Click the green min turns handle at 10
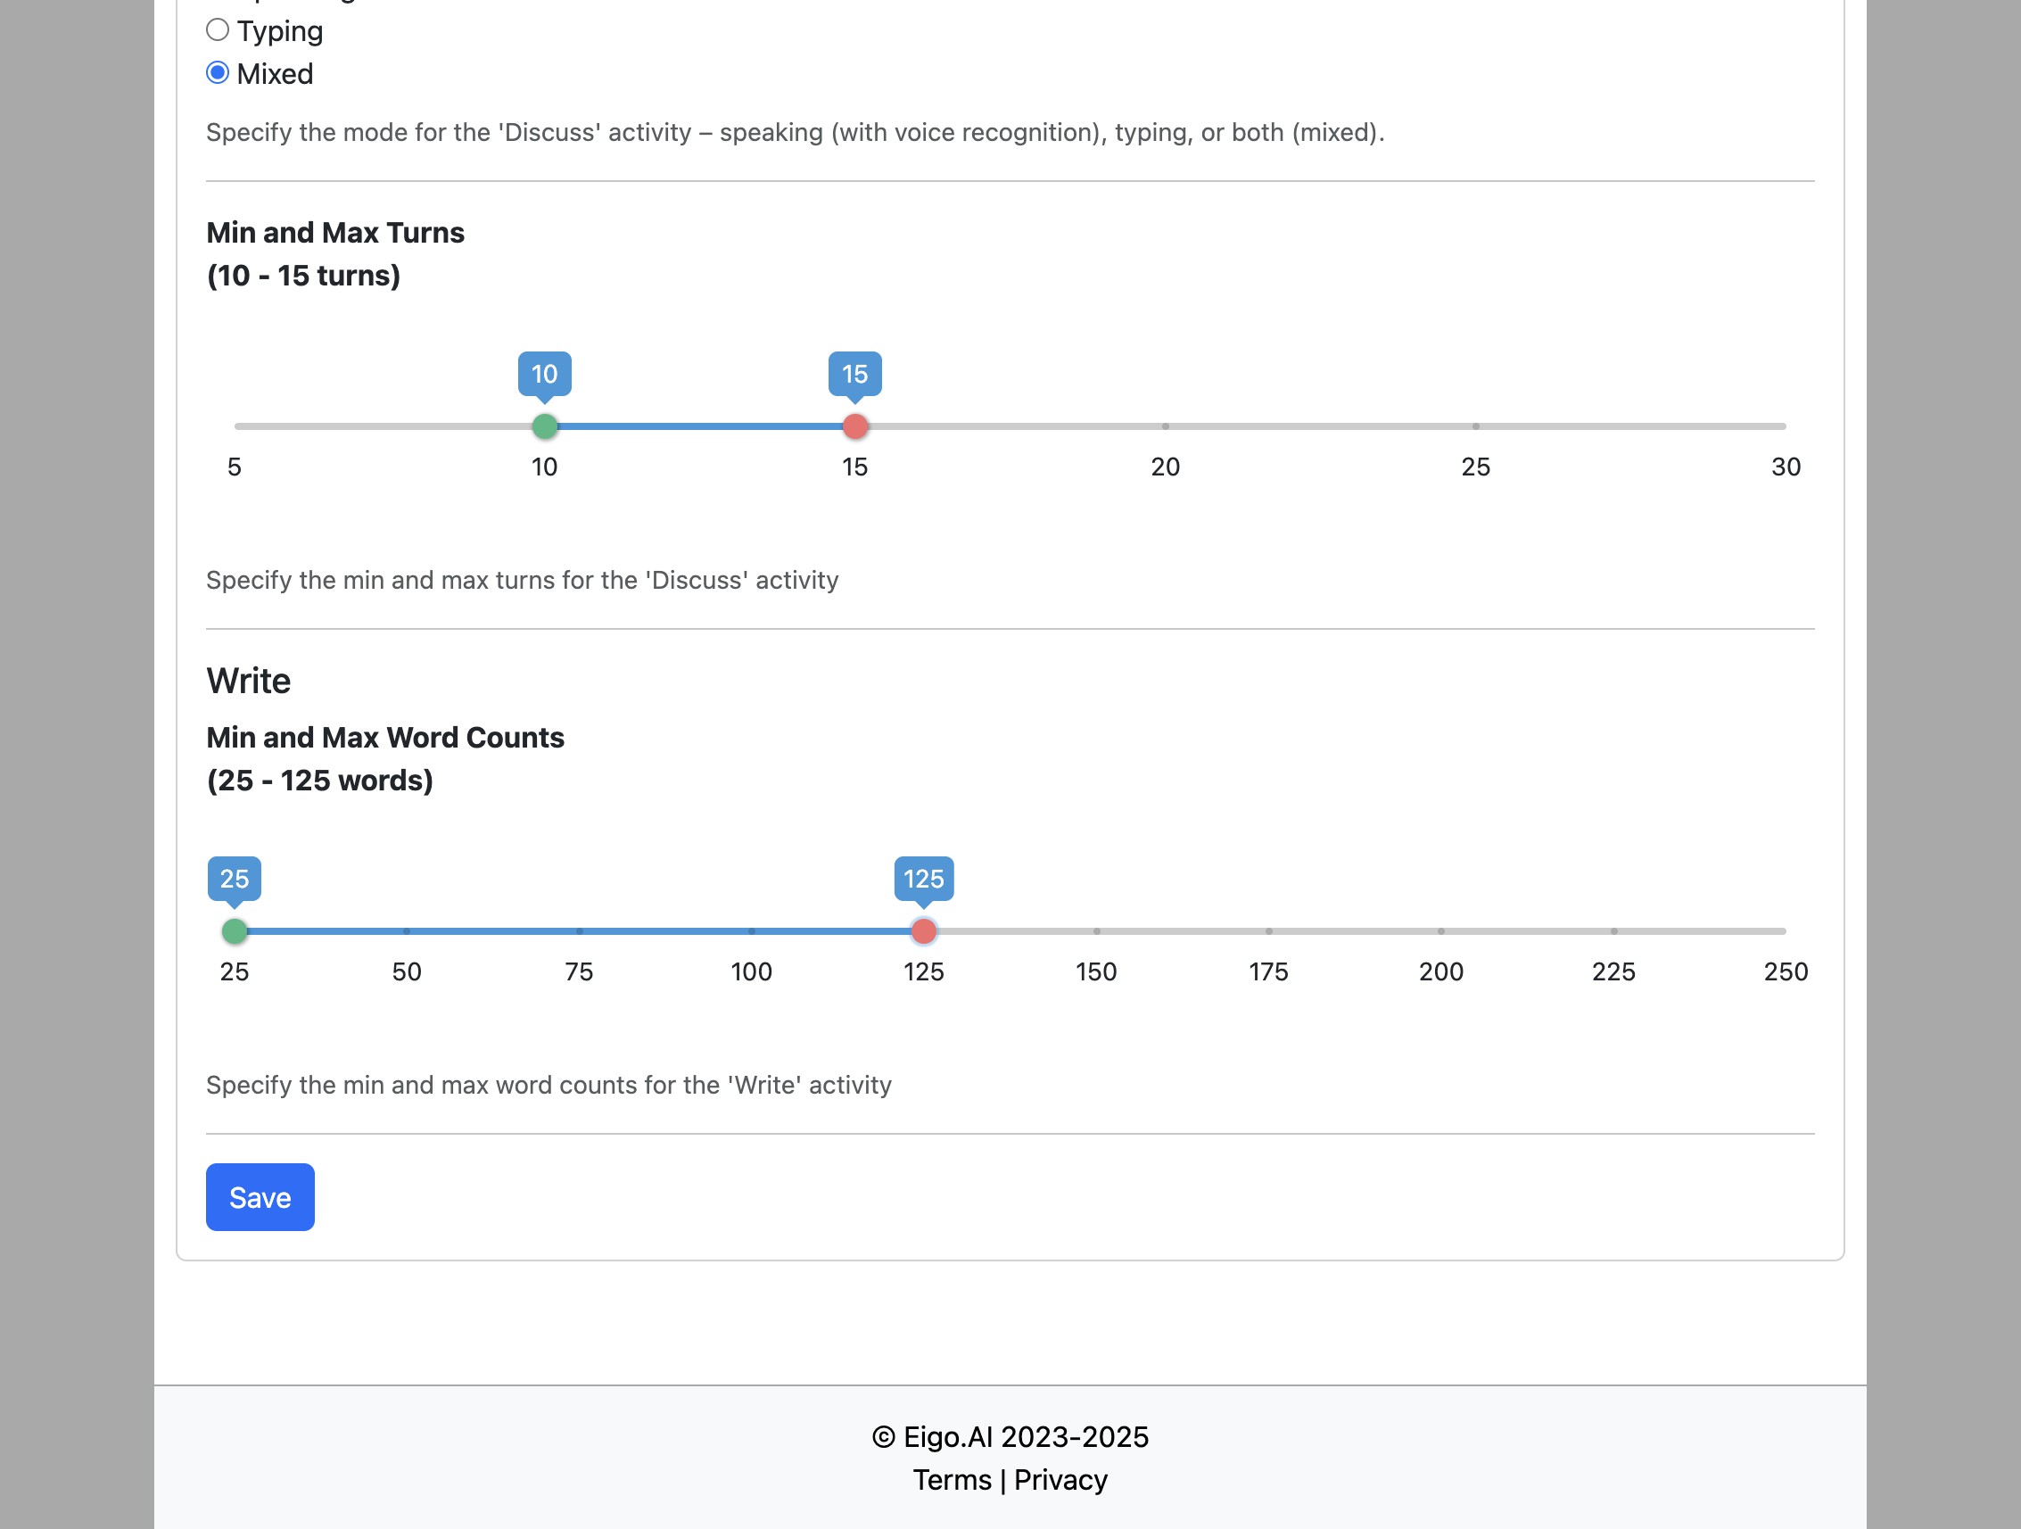Image resolution: width=2021 pixels, height=1529 pixels. click(545, 426)
